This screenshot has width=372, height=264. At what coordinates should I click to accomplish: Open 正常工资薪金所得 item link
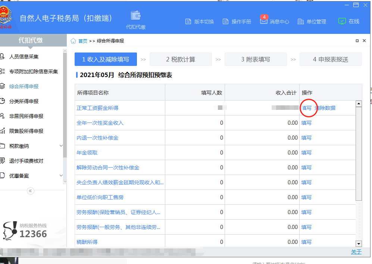[97, 108]
